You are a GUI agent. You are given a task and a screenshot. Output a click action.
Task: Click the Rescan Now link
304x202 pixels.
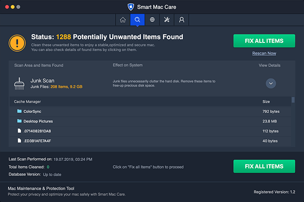[264, 53]
